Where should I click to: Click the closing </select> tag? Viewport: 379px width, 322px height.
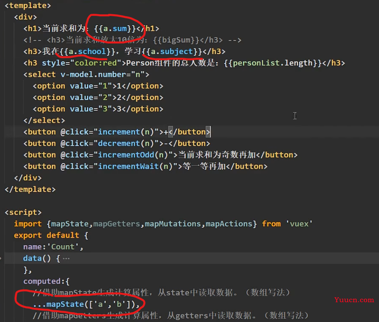[44, 120]
